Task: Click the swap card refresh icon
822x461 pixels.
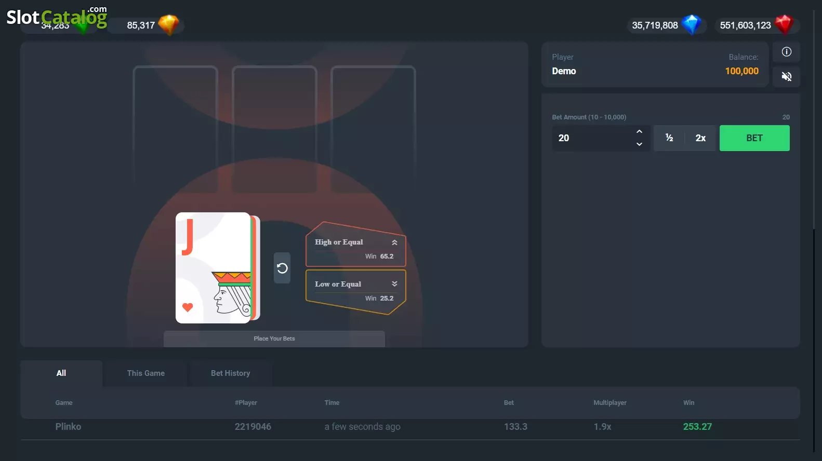Action: 282,268
